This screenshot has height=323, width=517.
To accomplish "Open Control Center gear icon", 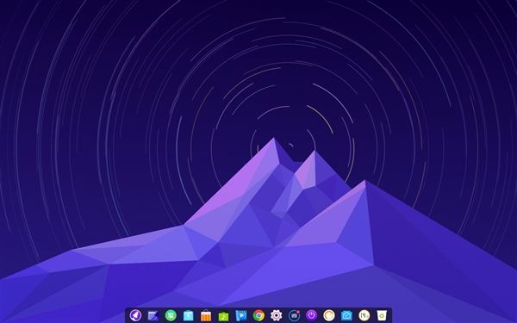I will 277,315.
